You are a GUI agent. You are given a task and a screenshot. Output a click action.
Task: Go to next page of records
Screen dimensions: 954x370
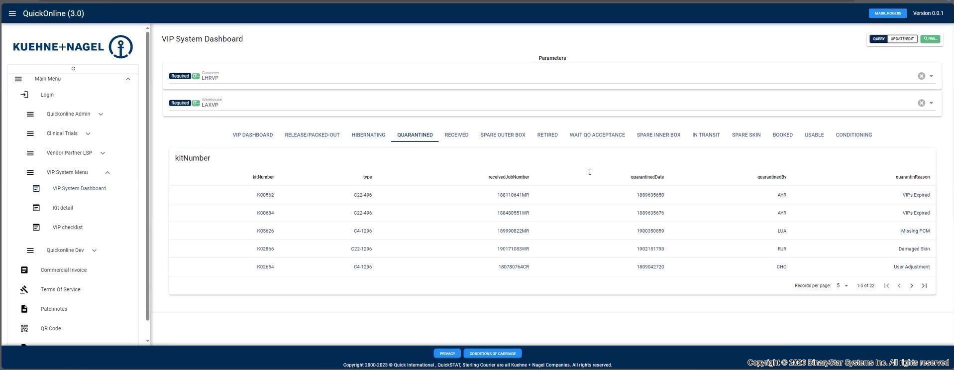click(x=911, y=285)
